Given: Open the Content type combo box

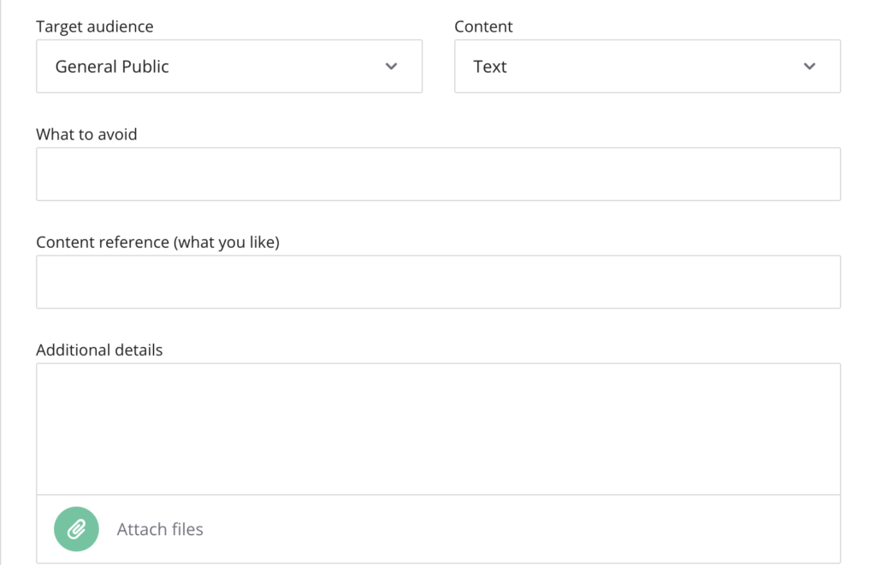Looking at the screenshot, I should pyautogui.click(x=648, y=67).
